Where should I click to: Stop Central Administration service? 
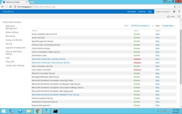point(157,48)
